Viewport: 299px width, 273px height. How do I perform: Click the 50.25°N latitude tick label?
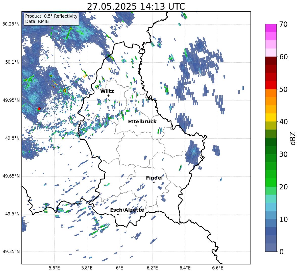[11, 24]
